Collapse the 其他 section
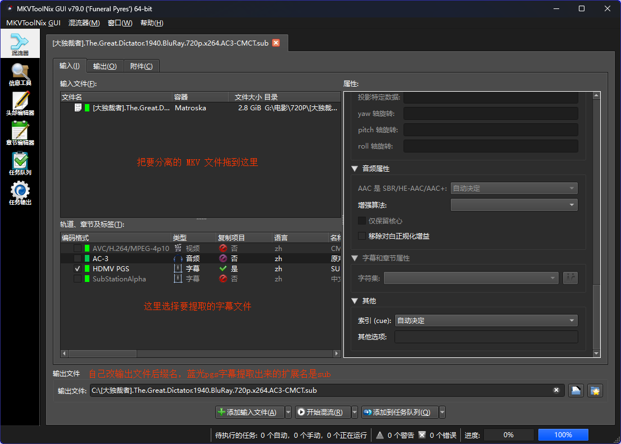The image size is (621, 444). coord(355,301)
